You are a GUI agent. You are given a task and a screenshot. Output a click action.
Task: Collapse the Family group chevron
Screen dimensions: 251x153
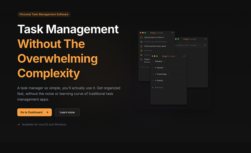pyautogui.click(x=153, y=80)
